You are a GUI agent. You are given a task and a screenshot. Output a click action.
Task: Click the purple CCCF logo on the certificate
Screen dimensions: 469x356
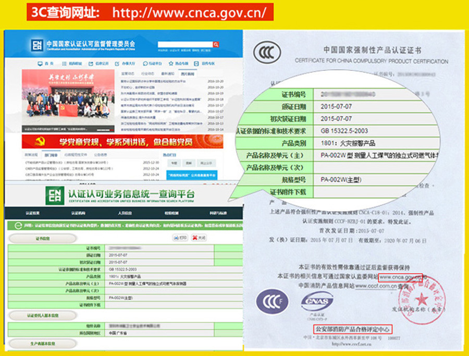tap(272, 302)
